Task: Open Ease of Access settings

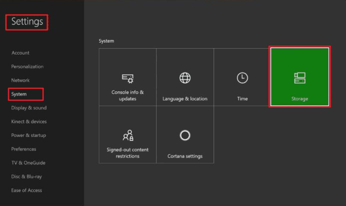Action: click(26, 190)
